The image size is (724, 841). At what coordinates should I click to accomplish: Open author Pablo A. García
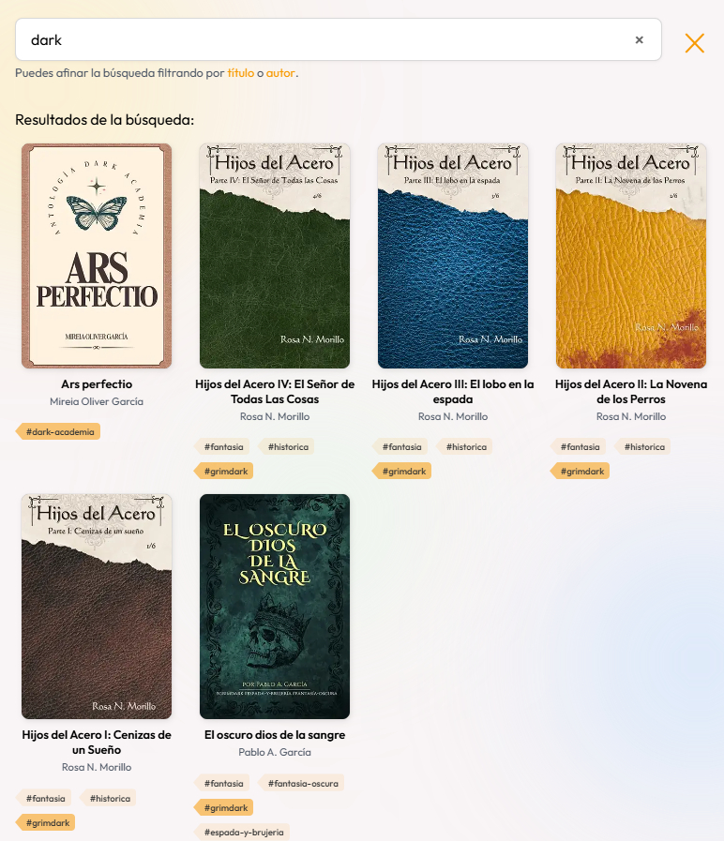(x=275, y=753)
